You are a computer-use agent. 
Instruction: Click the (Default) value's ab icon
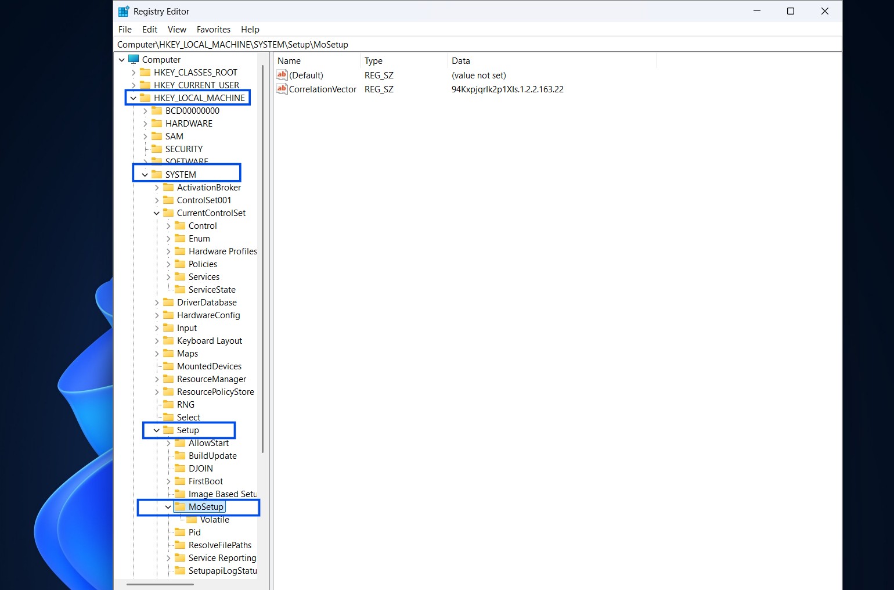(x=282, y=75)
